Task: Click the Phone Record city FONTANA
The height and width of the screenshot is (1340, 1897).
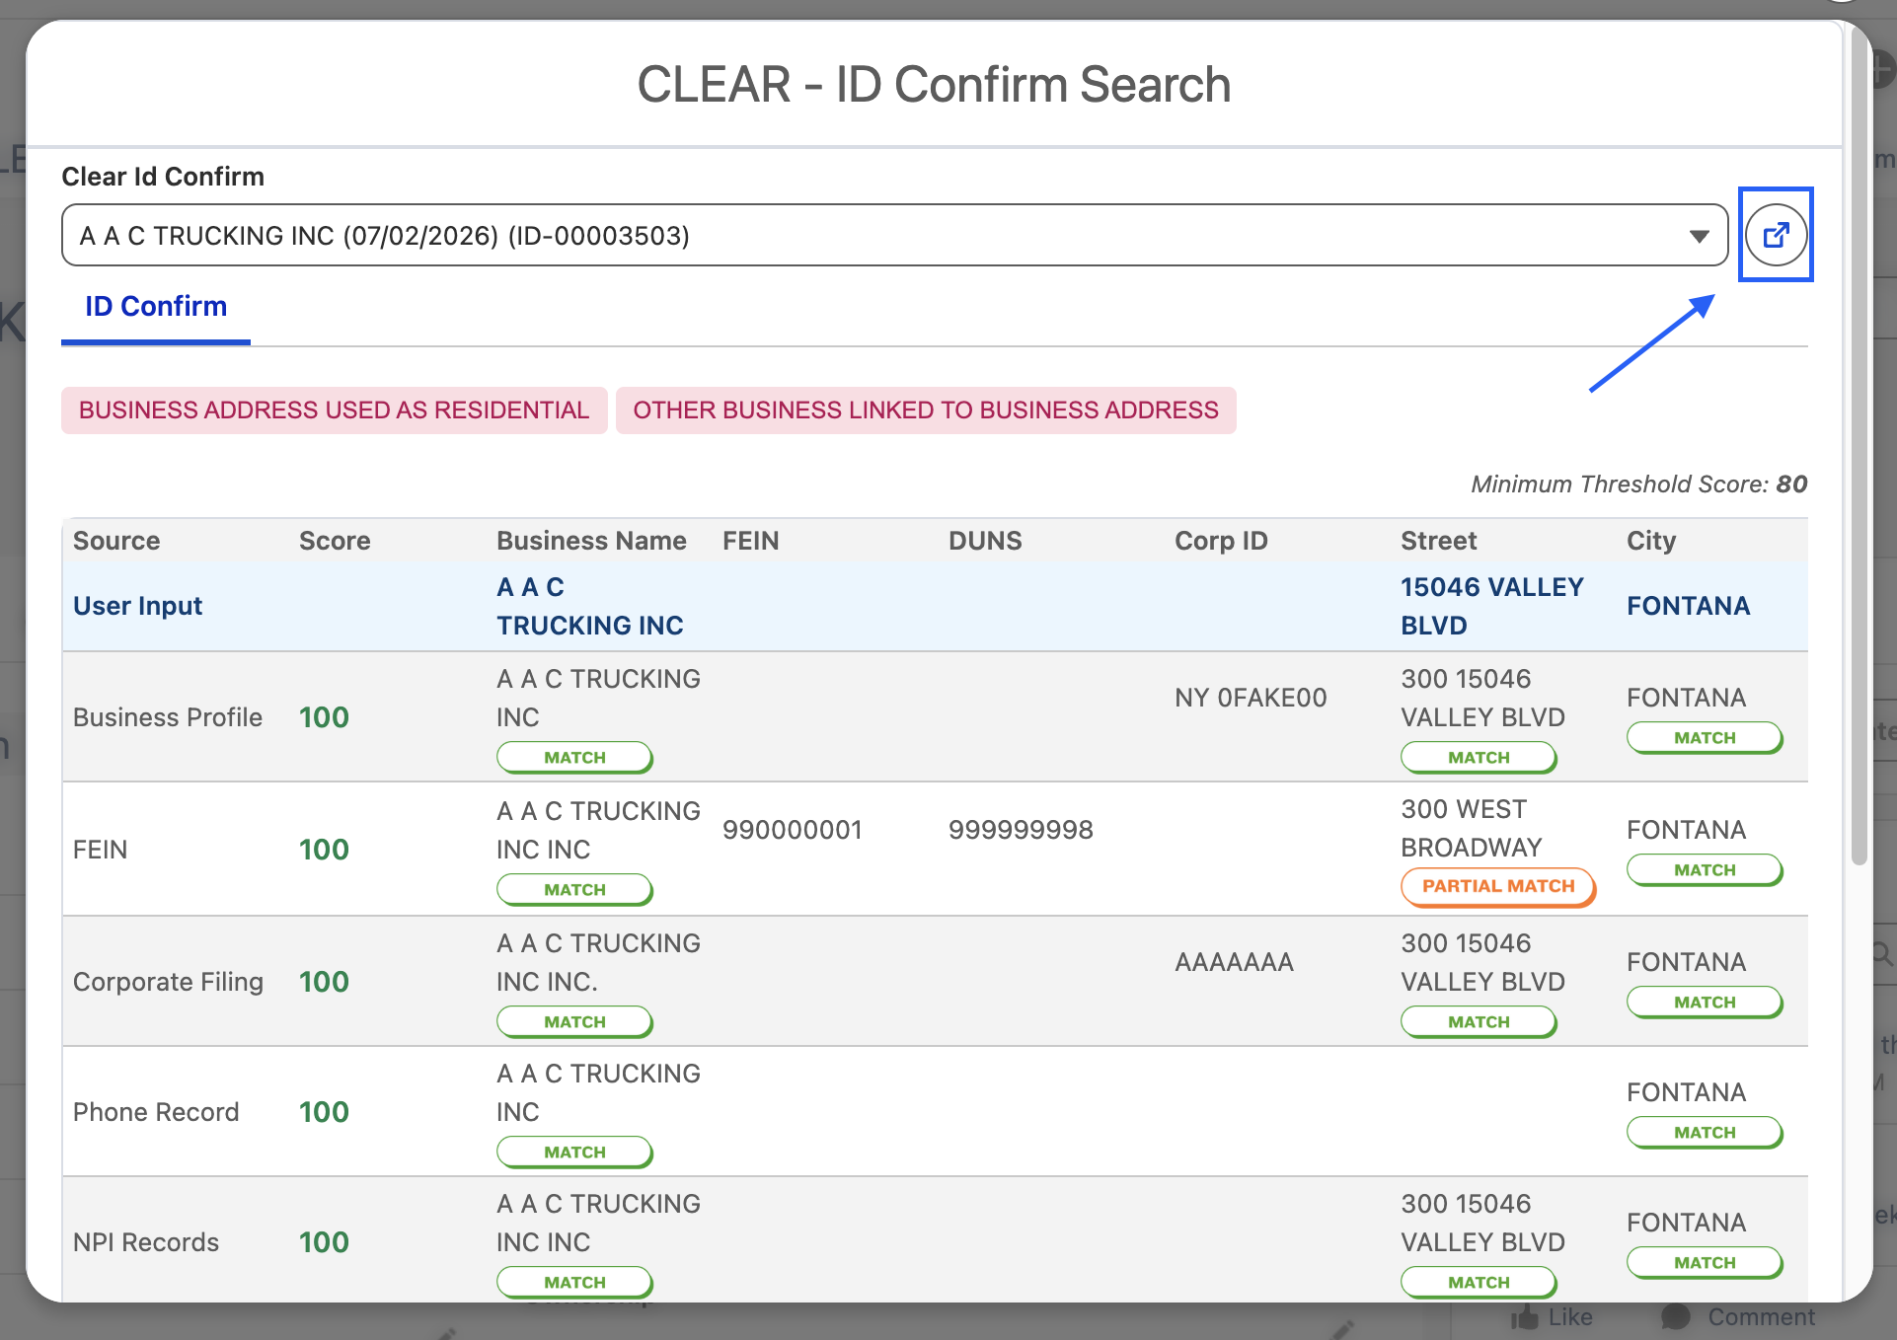Action: pyautogui.click(x=1686, y=1092)
